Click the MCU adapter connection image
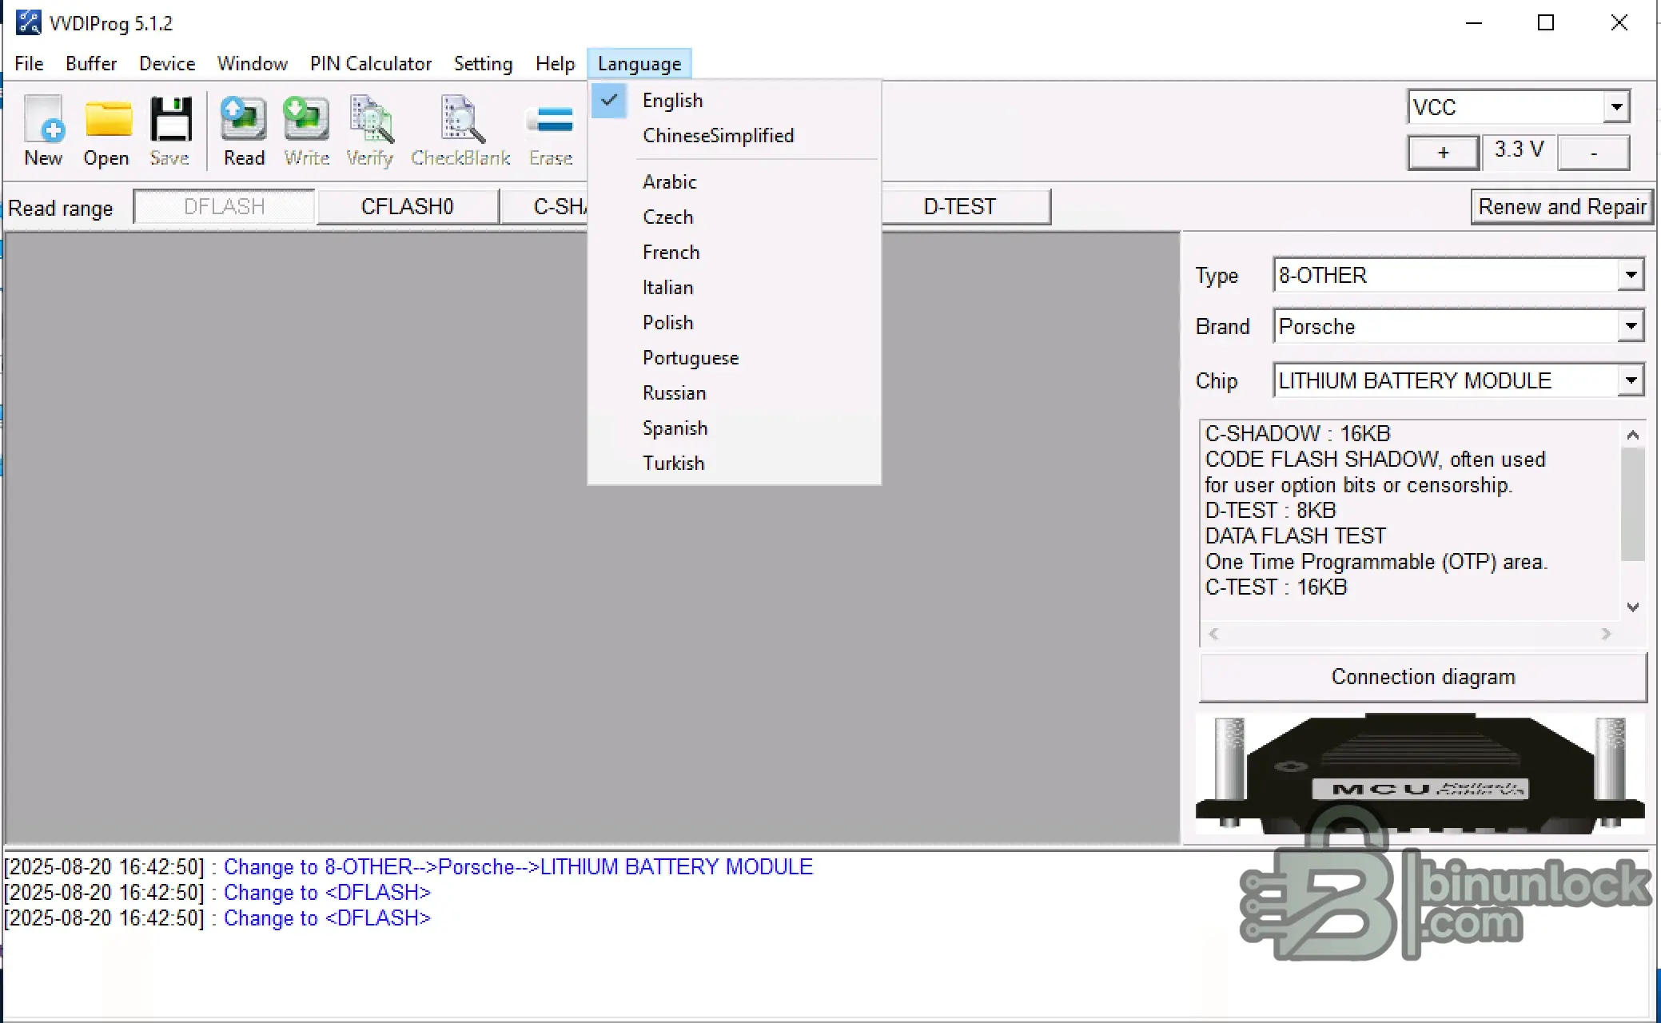Screen dimensions: 1661x1023 1420,774
